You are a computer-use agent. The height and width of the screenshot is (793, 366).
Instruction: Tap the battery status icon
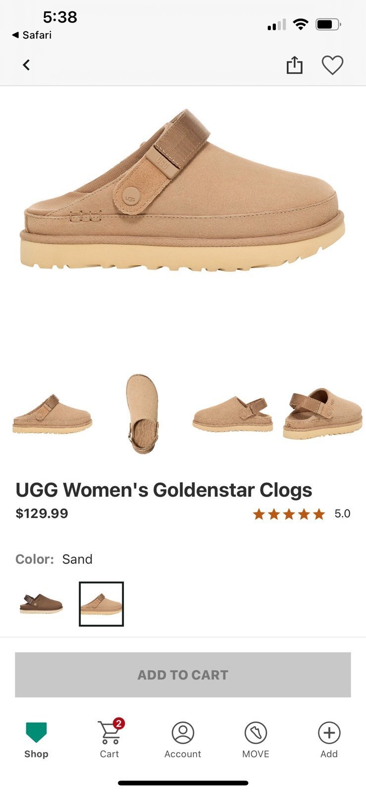(328, 24)
